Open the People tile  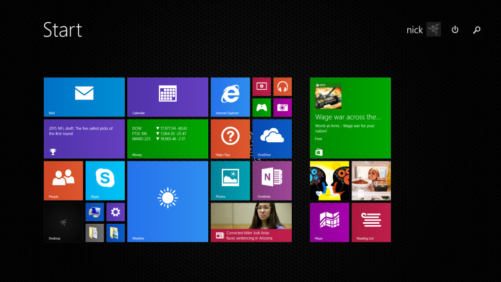click(63, 180)
